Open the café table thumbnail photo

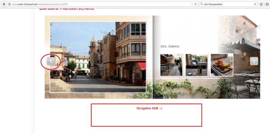pyautogui.click(x=196, y=65)
